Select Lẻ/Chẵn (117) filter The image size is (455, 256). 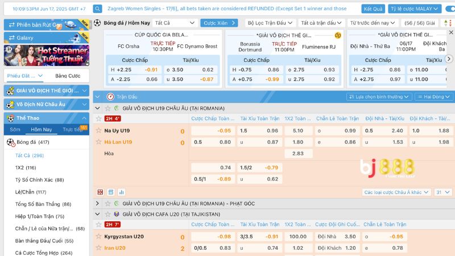coord(31,192)
